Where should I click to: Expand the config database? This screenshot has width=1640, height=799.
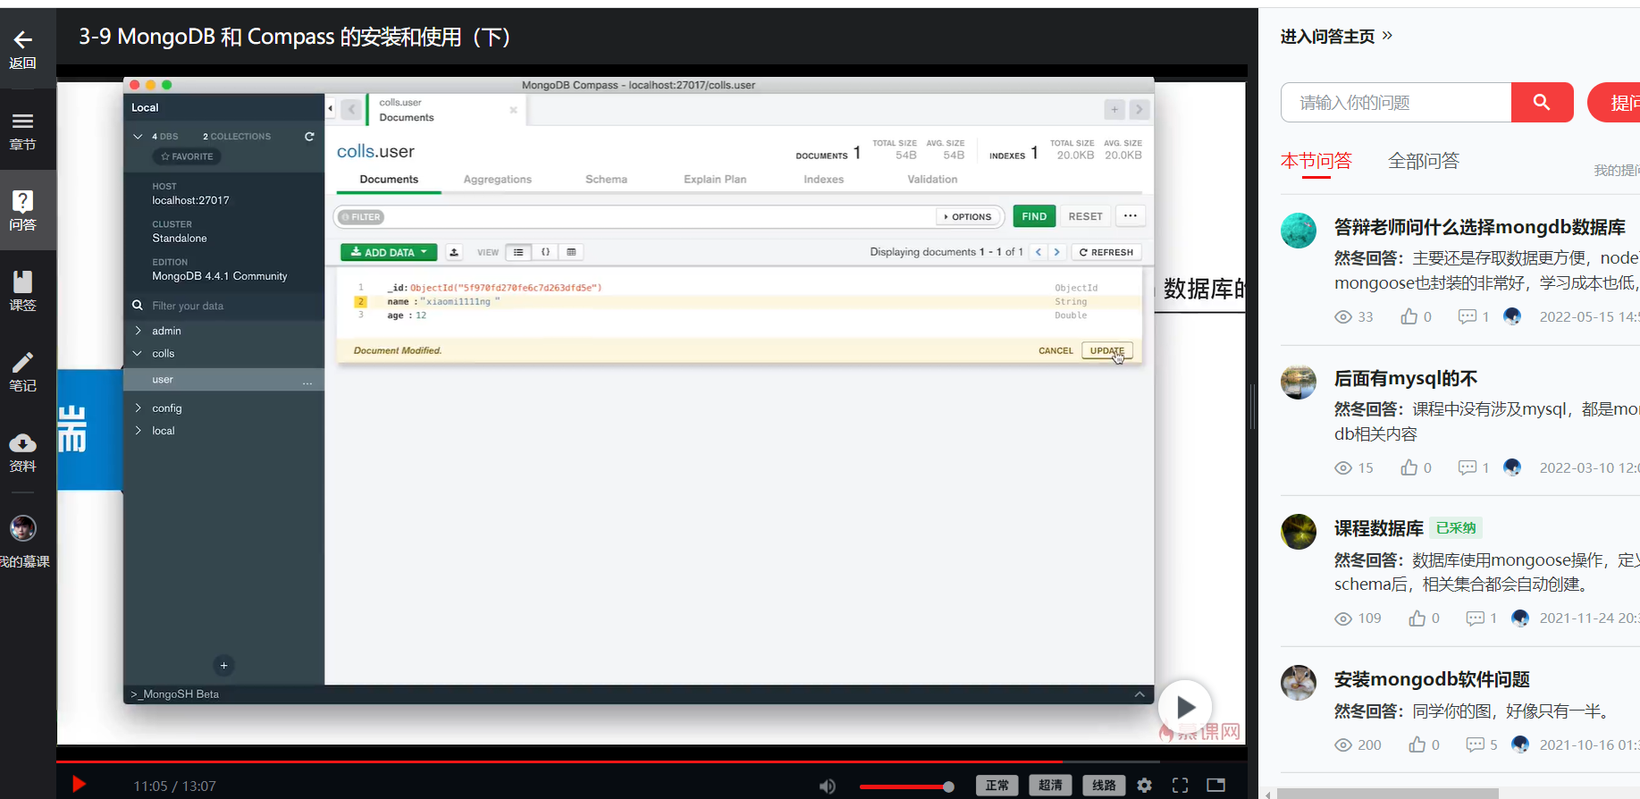(138, 408)
